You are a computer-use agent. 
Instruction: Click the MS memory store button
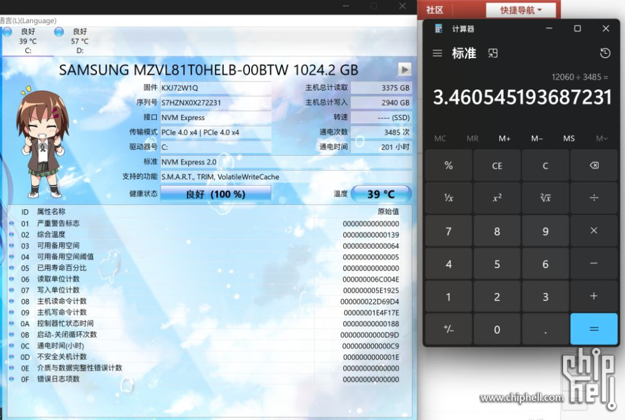point(569,139)
